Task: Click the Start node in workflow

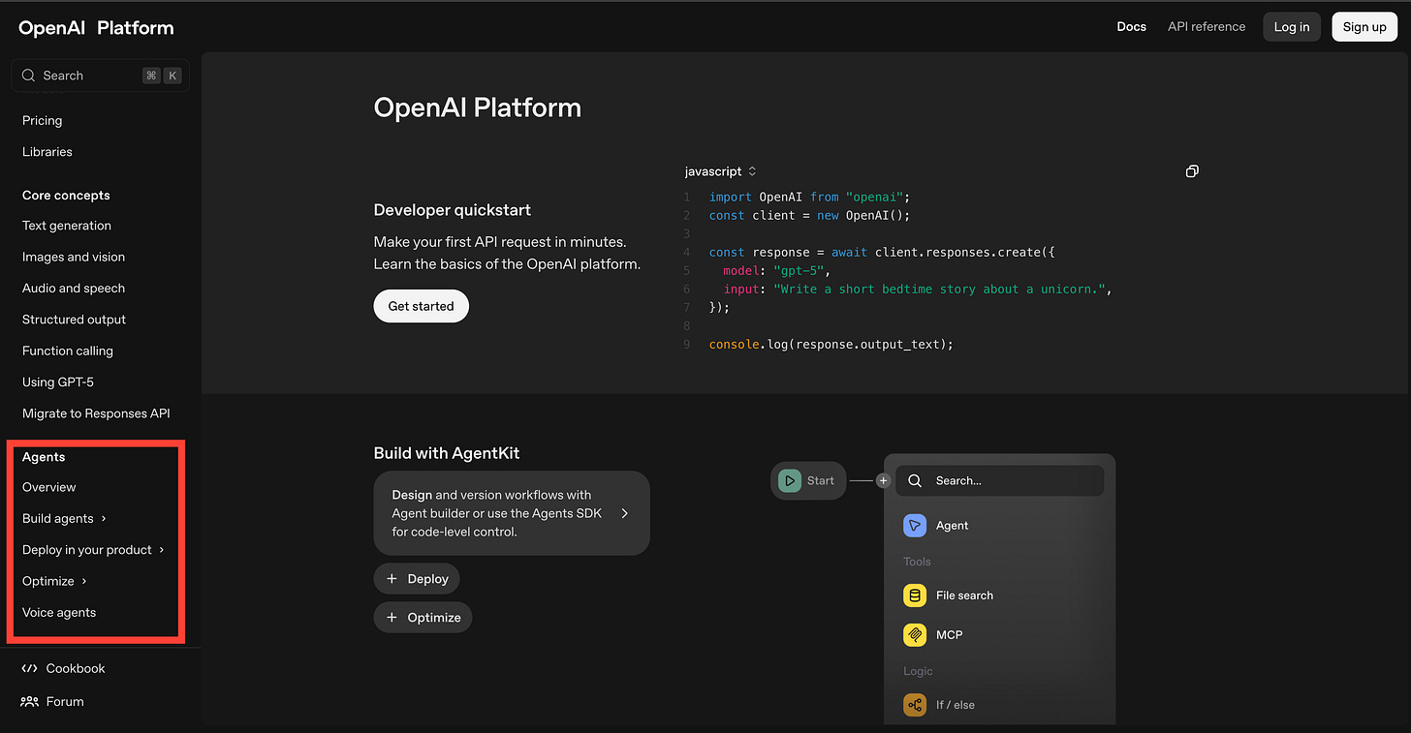Action: click(x=808, y=480)
